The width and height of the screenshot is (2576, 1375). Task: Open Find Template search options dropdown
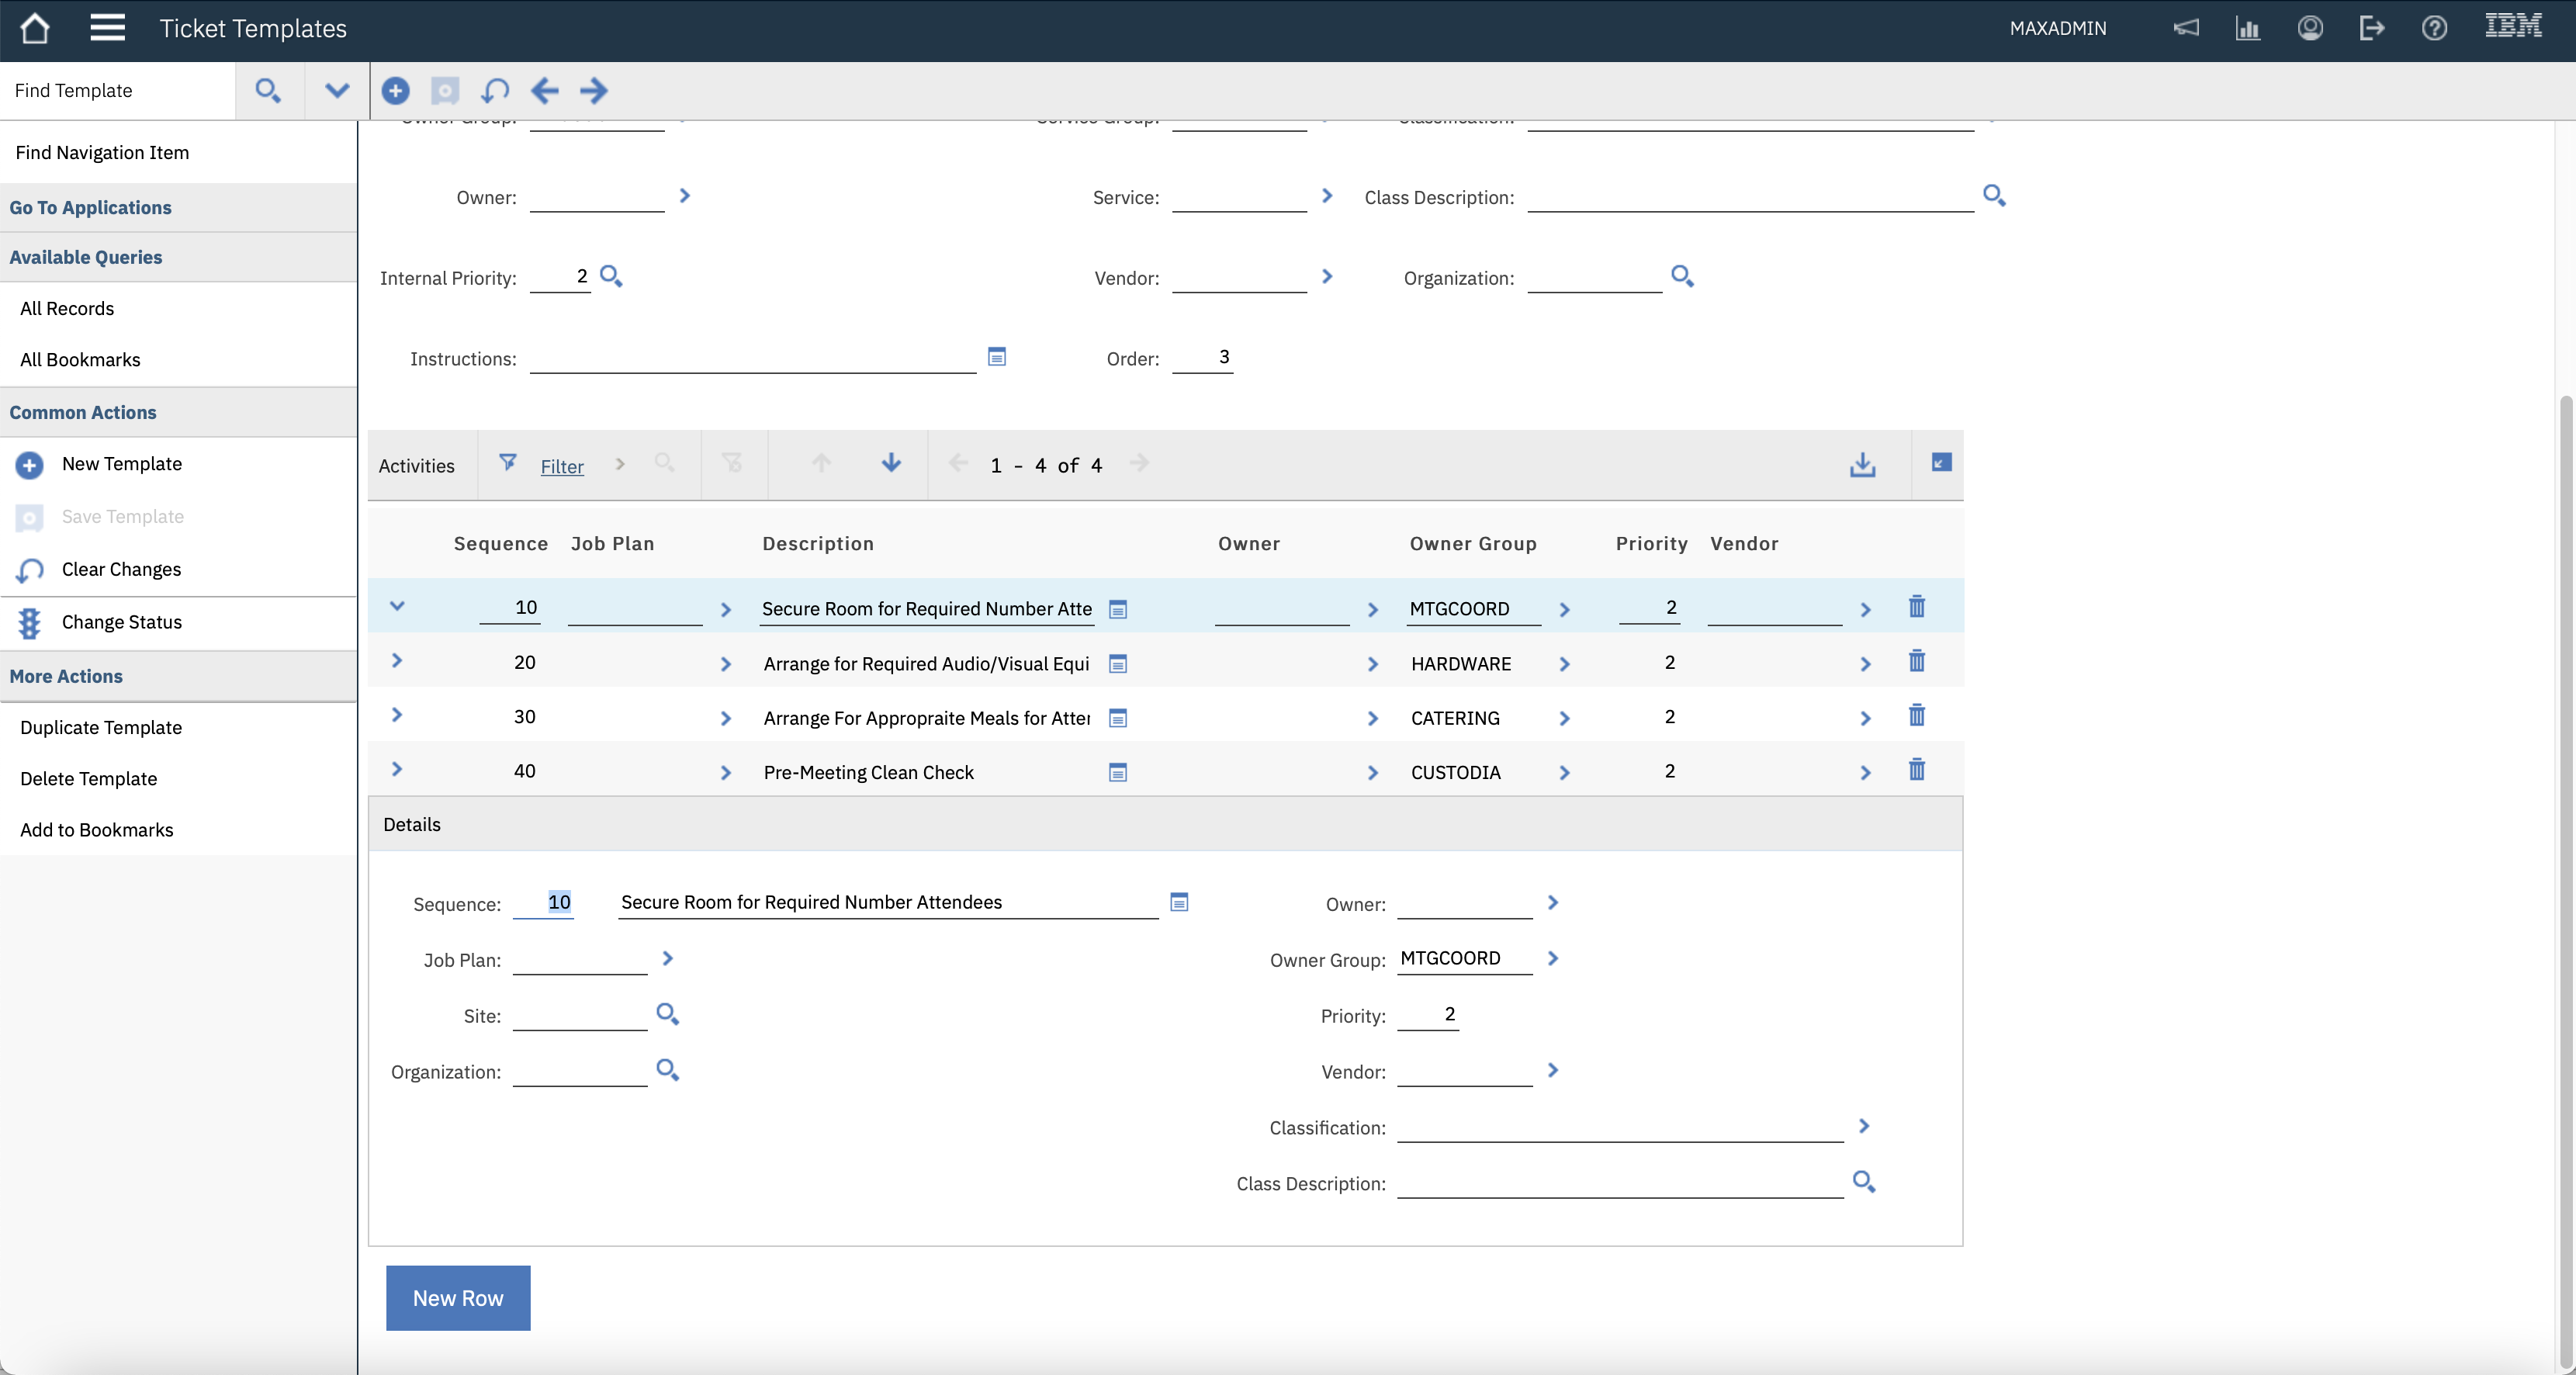(x=337, y=91)
